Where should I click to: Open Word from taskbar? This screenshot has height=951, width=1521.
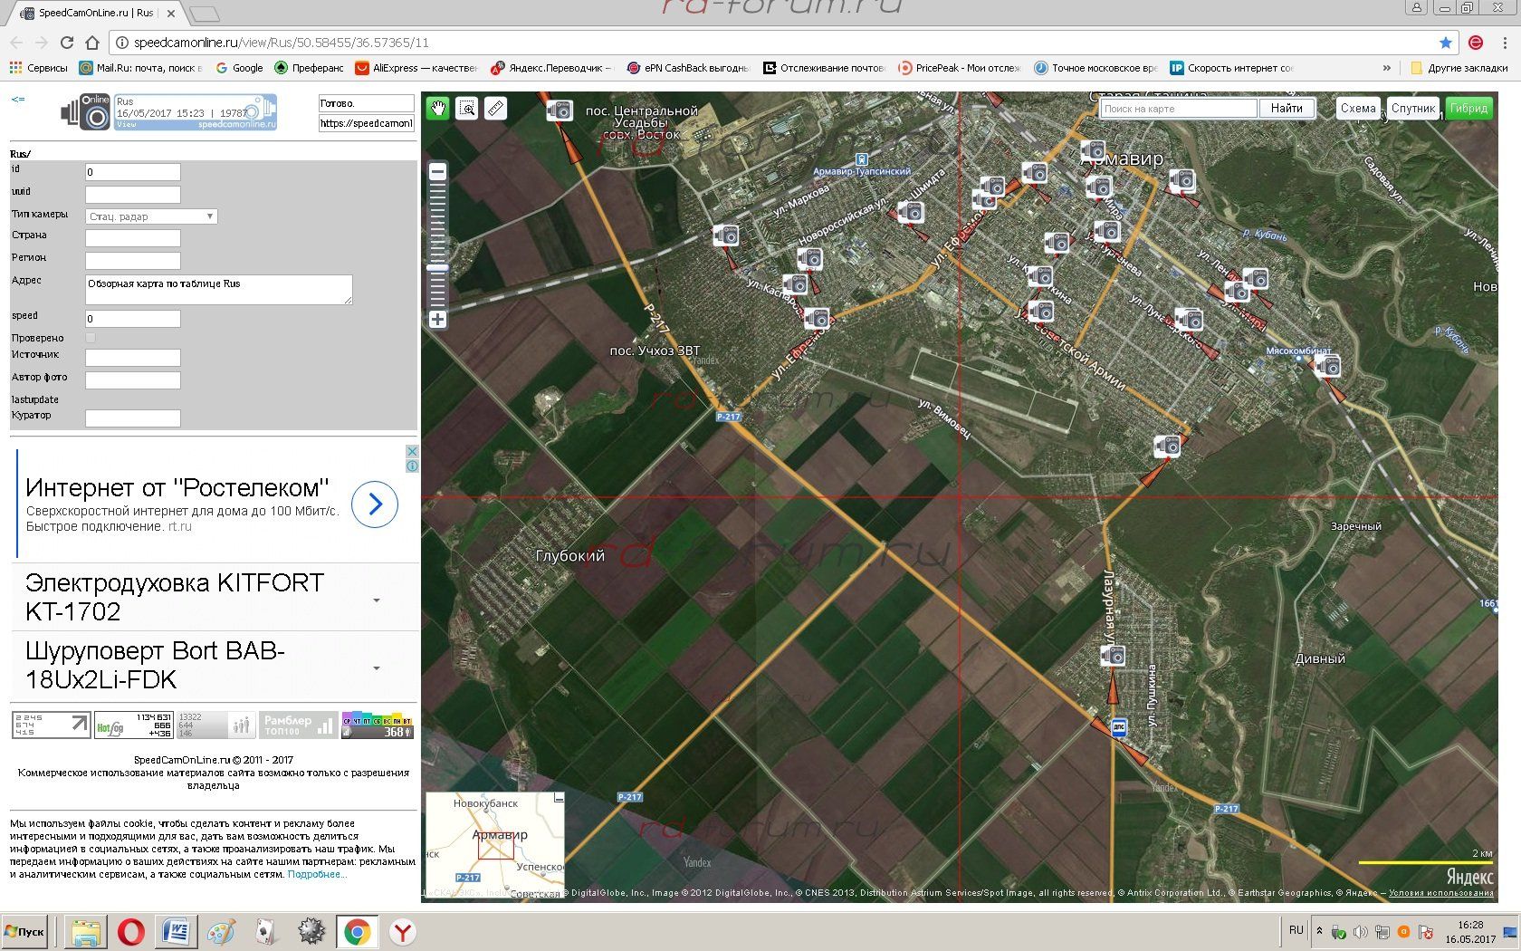tap(176, 932)
